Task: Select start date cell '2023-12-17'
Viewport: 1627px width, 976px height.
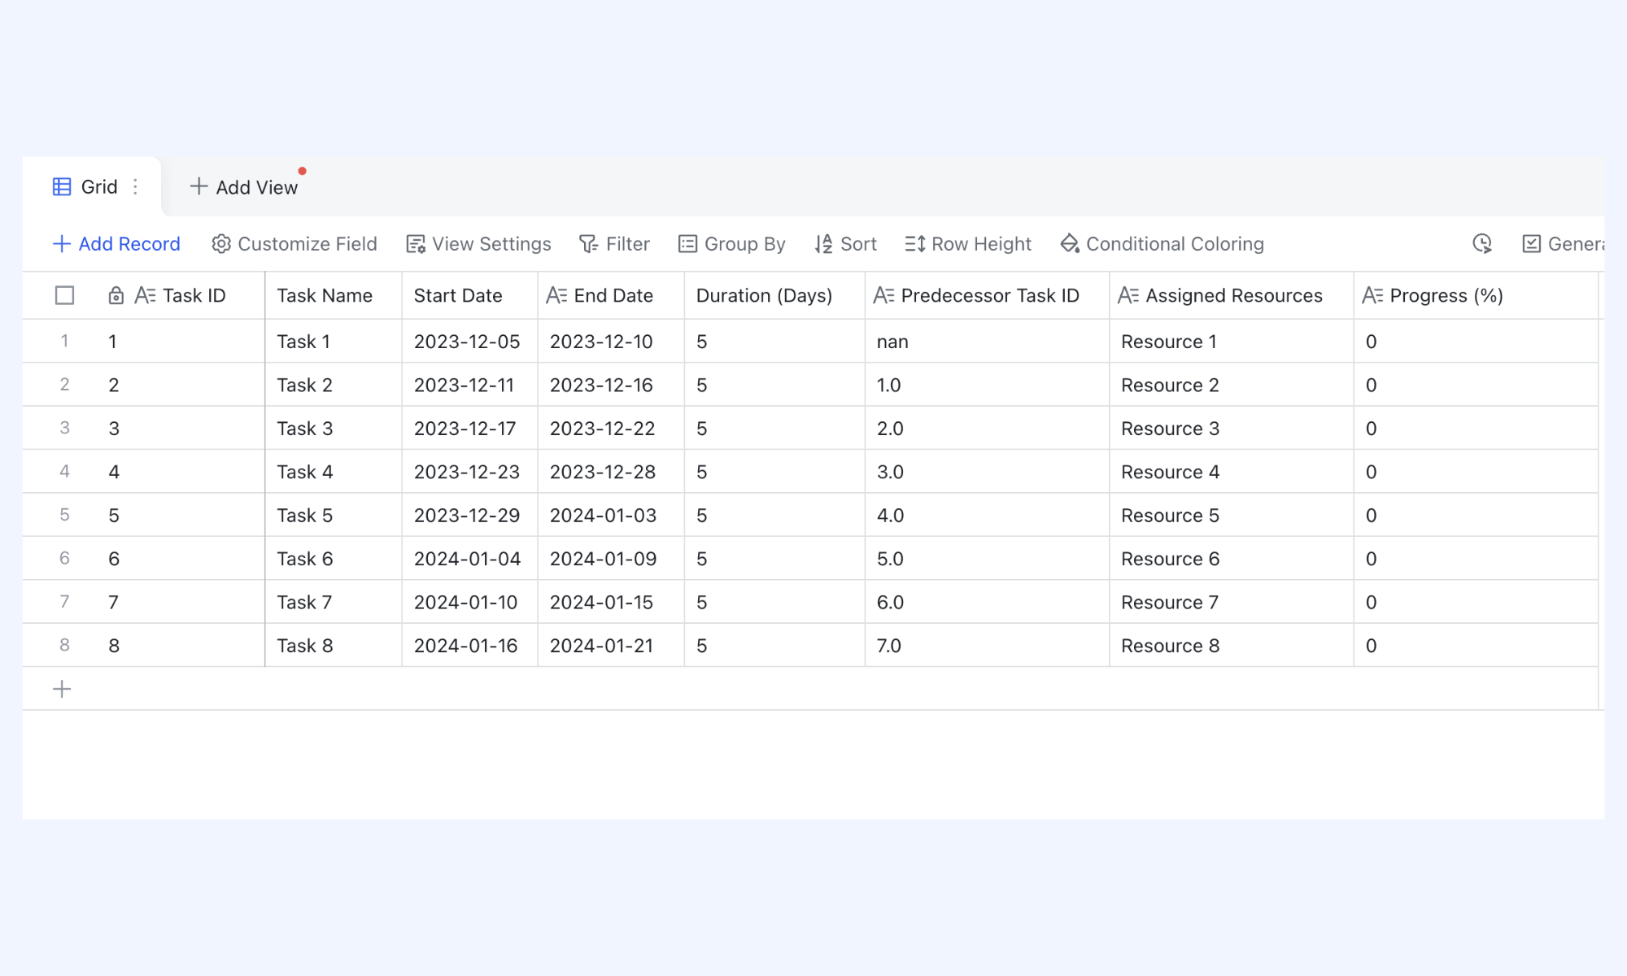Action: pos(469,429)
